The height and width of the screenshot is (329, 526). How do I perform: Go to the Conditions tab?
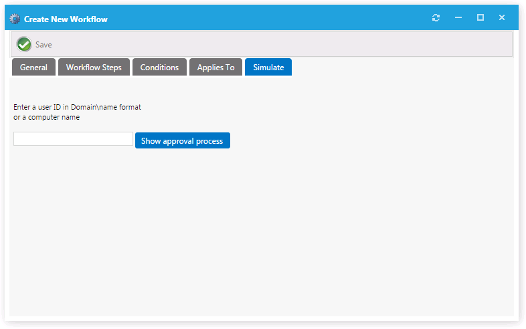(x=159, y=68)
